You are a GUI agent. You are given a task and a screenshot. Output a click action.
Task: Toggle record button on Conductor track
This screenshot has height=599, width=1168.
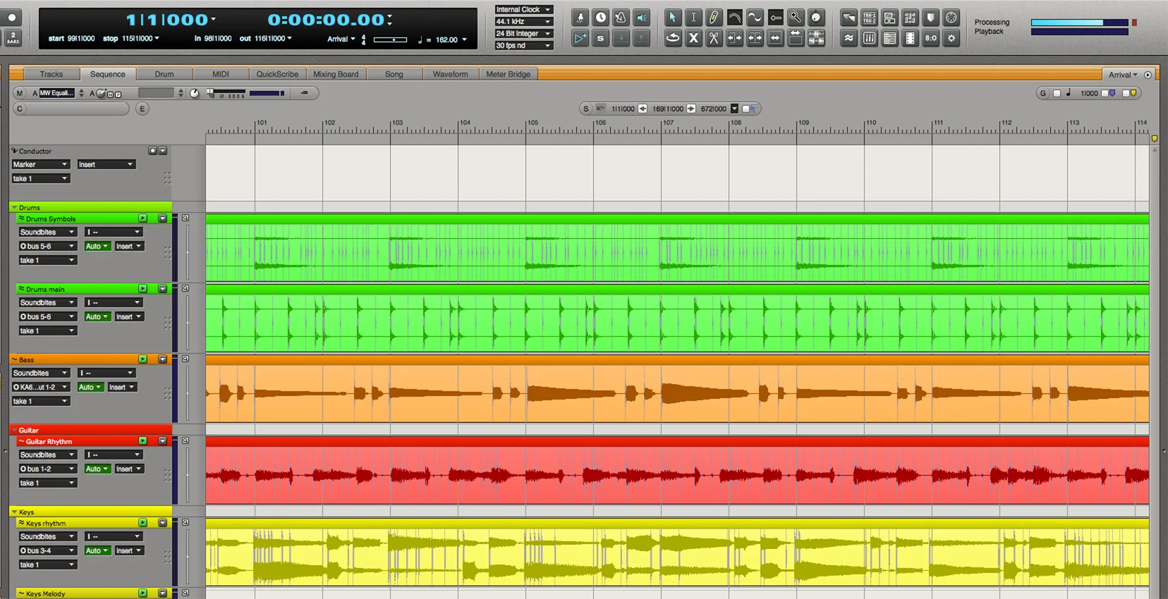(x=152, y=151)
